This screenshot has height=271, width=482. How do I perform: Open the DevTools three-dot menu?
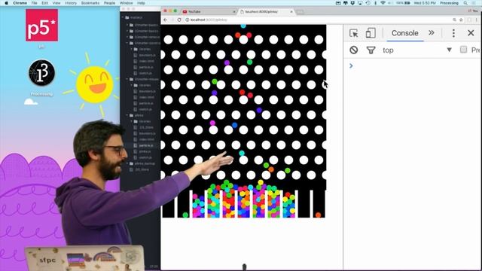[453, 33]
